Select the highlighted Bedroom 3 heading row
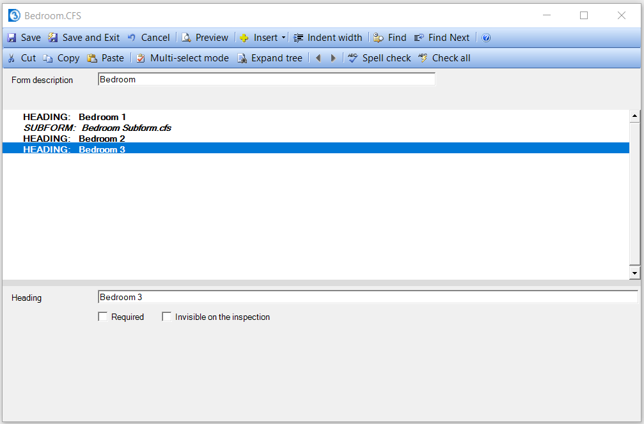This screenshot has width=644, height=424. coord(316,149)
